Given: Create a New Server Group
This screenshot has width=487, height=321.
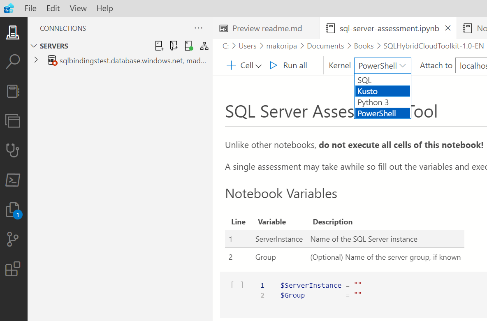Looking at the screenshot, I should pyautogui.click(x=174, y=46).
